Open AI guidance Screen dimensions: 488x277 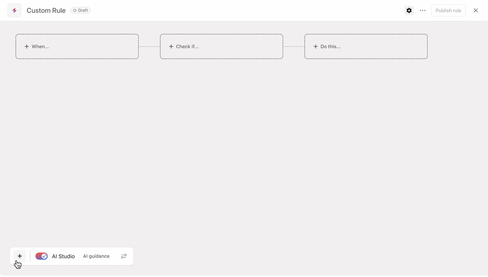tap(96, 256)
